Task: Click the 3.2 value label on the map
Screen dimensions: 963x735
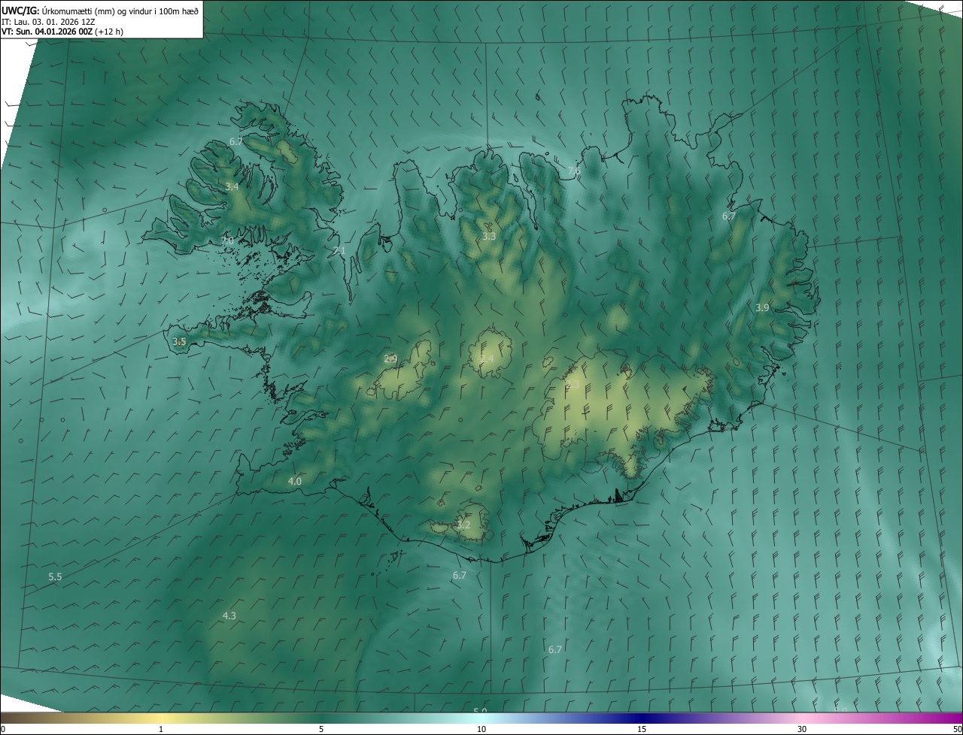Action: tap(463, 525)
